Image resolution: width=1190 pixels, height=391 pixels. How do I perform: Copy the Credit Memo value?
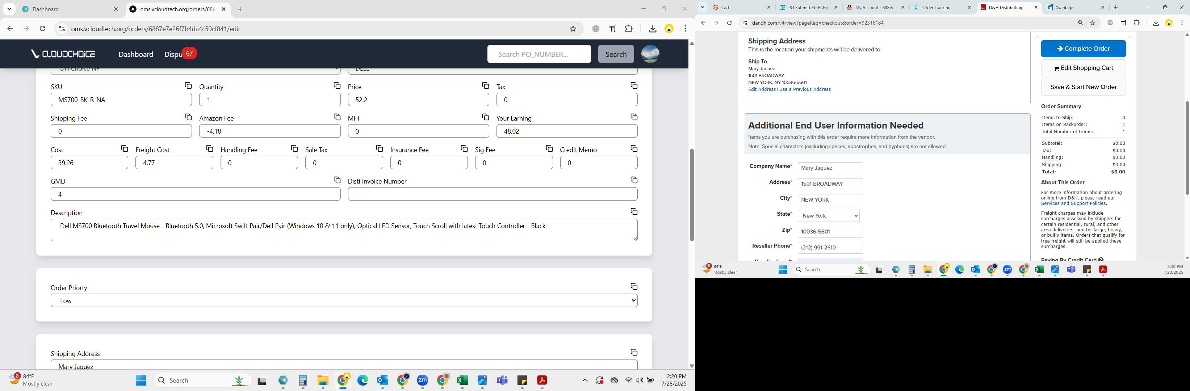[x=634, y=148]
